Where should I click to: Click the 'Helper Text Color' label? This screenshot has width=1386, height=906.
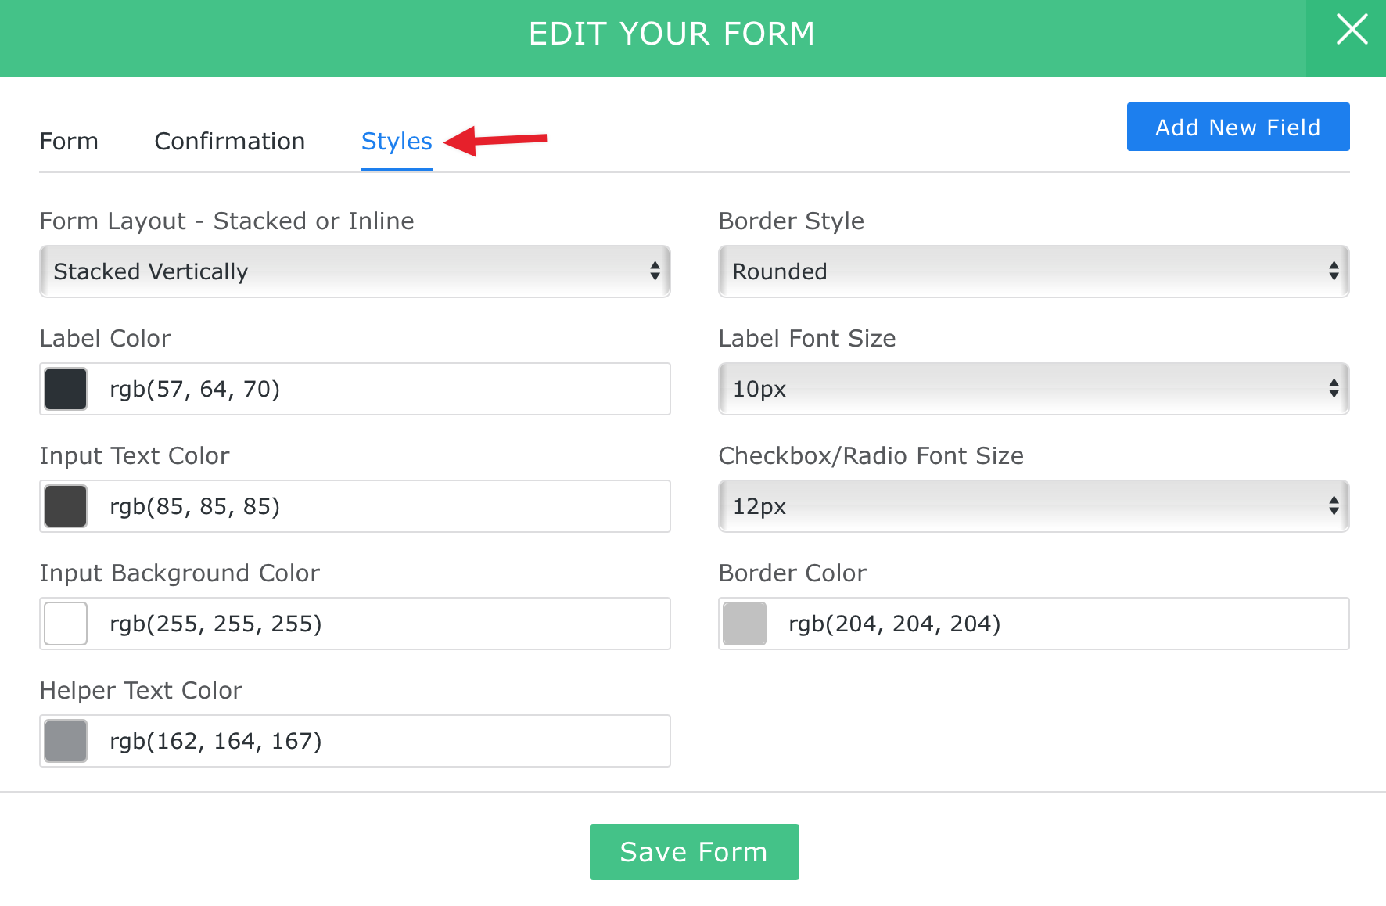[x=142, y=691]
